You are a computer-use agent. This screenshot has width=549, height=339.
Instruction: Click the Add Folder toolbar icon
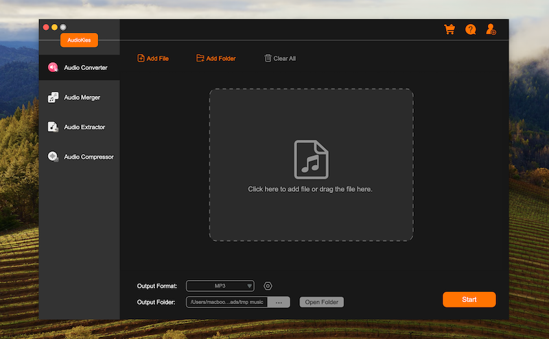pyautogui.click(x=200, y=59)
